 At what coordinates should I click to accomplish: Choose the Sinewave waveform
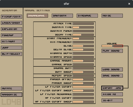coord(87,16)
